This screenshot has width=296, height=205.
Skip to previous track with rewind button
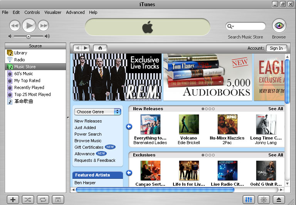(x=15, y=25)
